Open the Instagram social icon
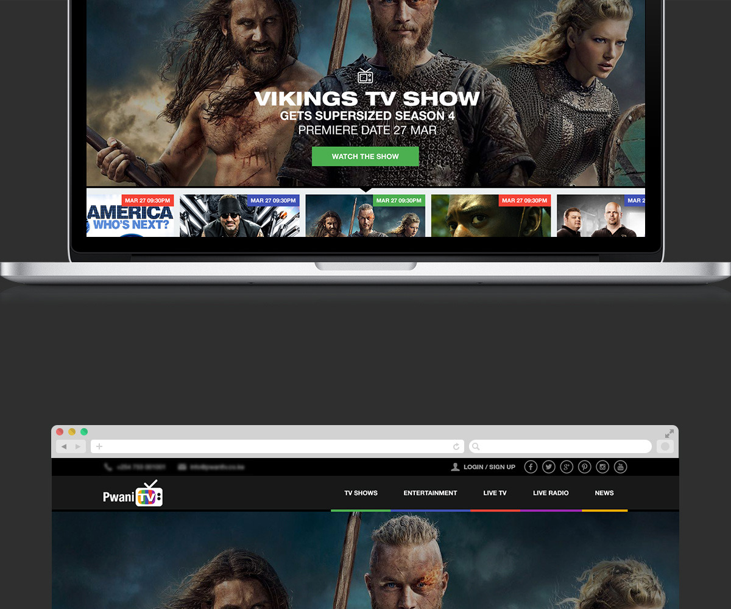The width and height of the screenshot is (731, 609). [x=602, y=467]
